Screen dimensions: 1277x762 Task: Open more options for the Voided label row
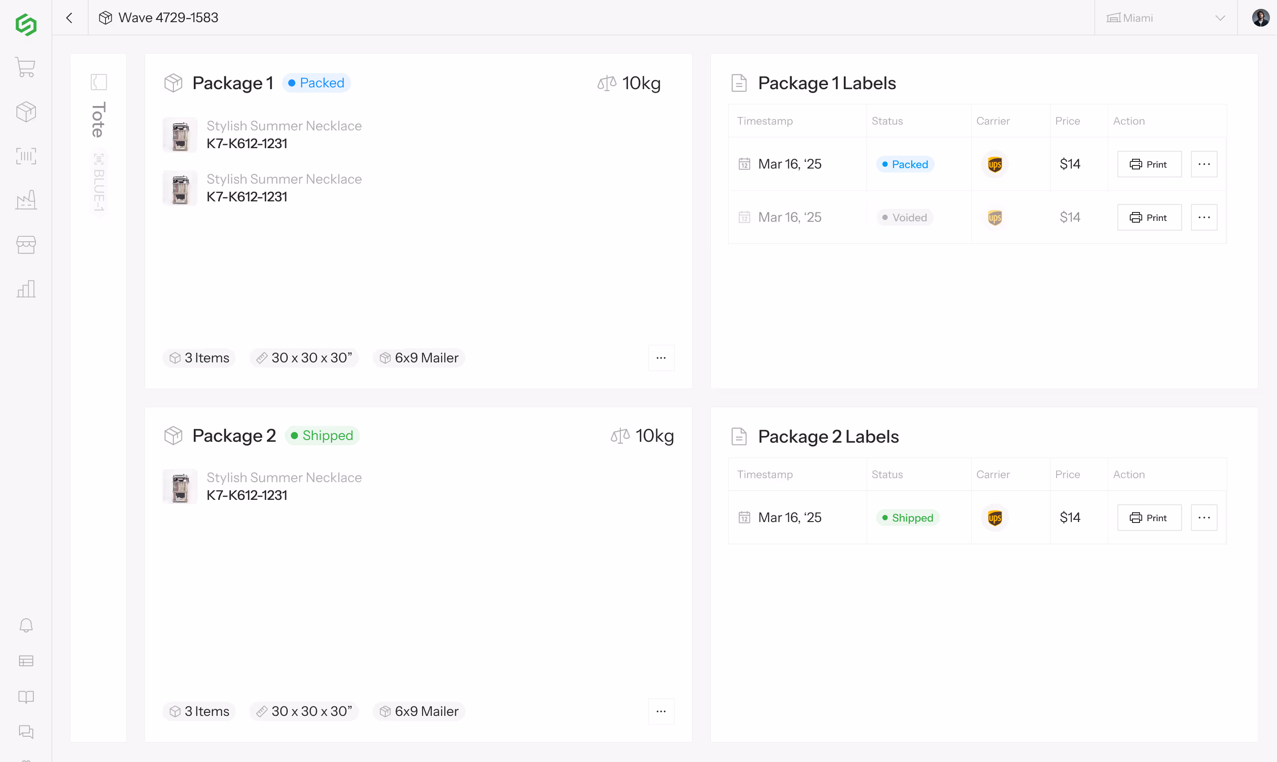[x=1204, y=217]
